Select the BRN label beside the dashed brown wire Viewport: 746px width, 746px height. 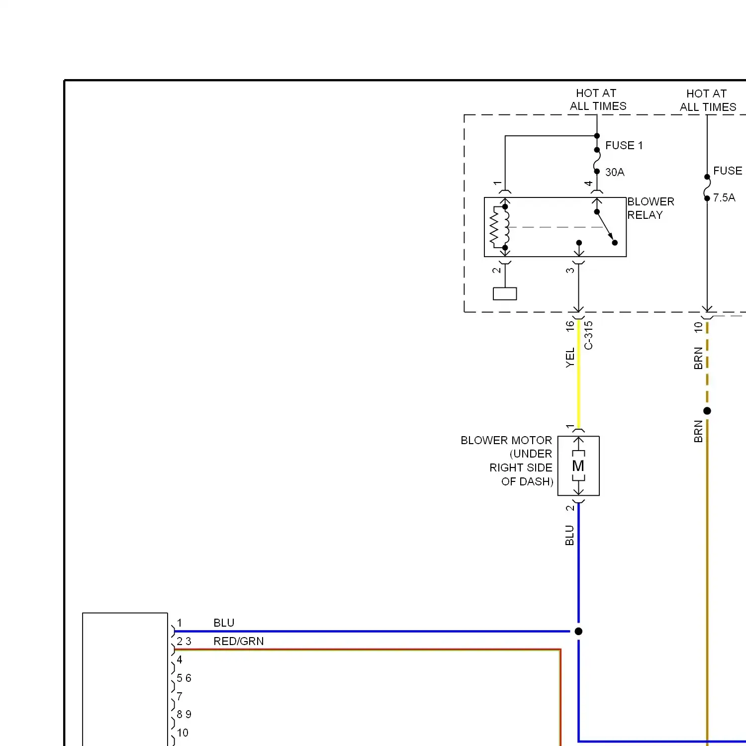pos(698,359)
